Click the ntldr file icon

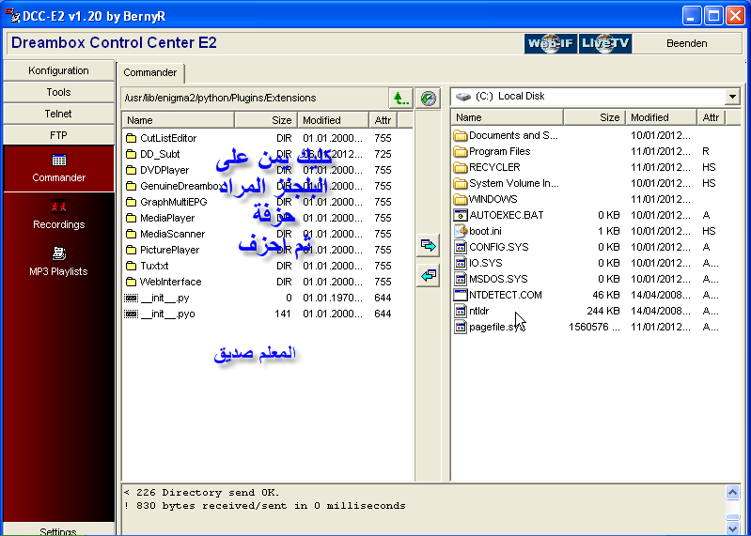click(461, 311)
